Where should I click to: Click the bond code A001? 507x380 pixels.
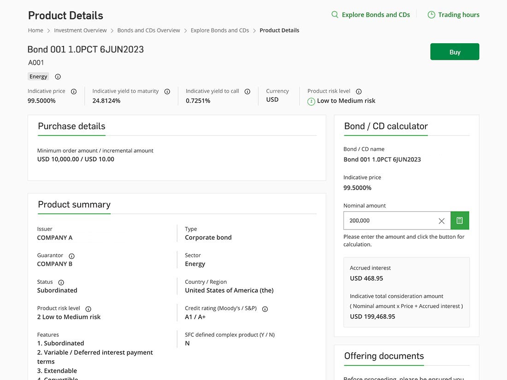(36, 63)
